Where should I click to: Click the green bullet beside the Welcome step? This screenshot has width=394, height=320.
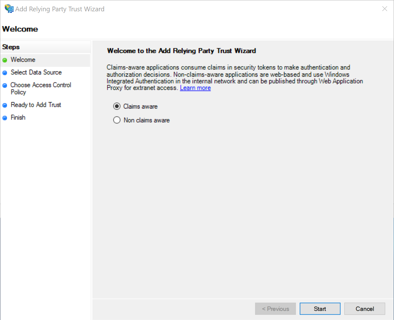pos(5,60)
